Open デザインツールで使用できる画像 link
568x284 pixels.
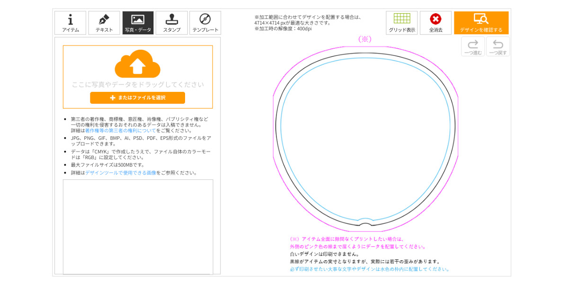121,173
